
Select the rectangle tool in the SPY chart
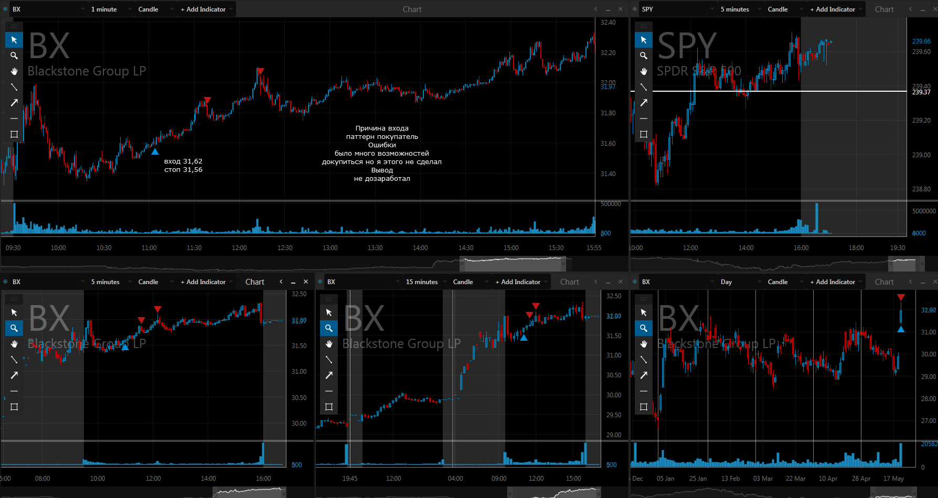(644, 134)
